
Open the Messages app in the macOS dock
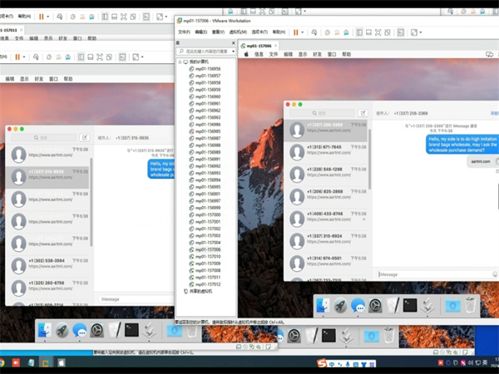pos(359,305)
